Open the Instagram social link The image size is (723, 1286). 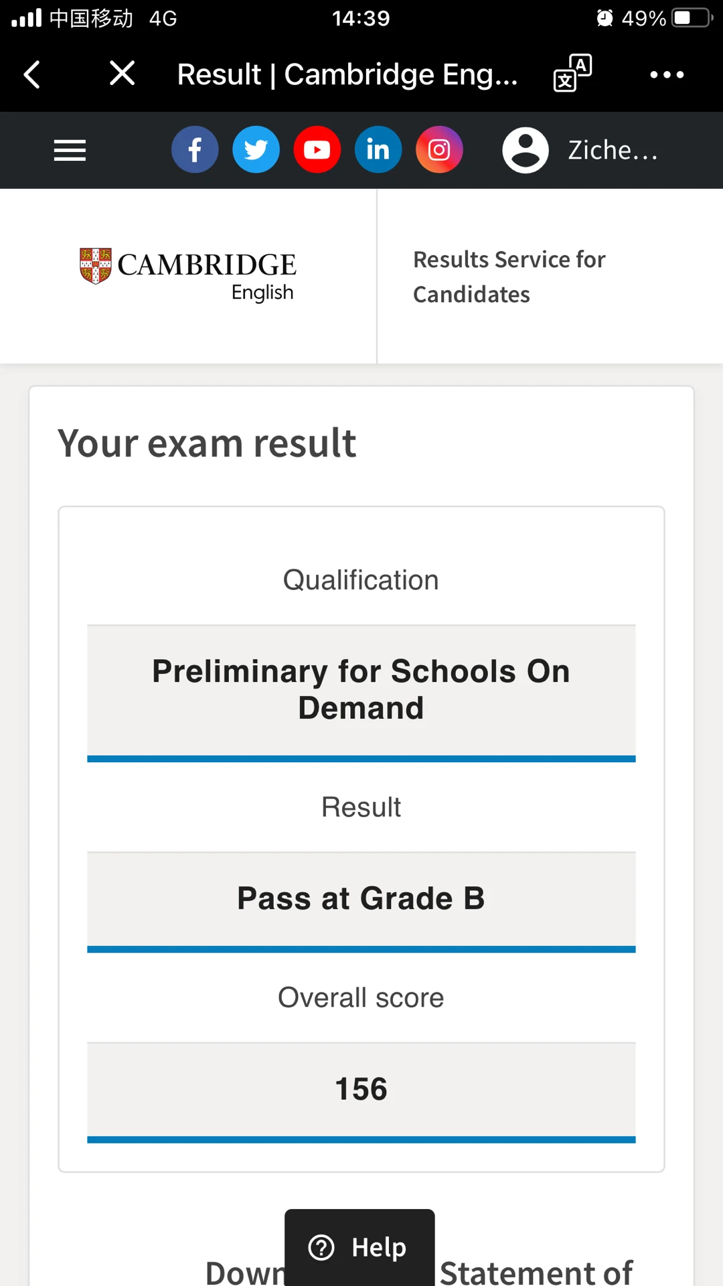(439, 149)
